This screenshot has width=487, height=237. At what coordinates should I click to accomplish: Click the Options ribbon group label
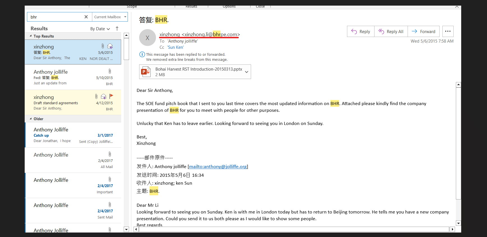(229, 6)
